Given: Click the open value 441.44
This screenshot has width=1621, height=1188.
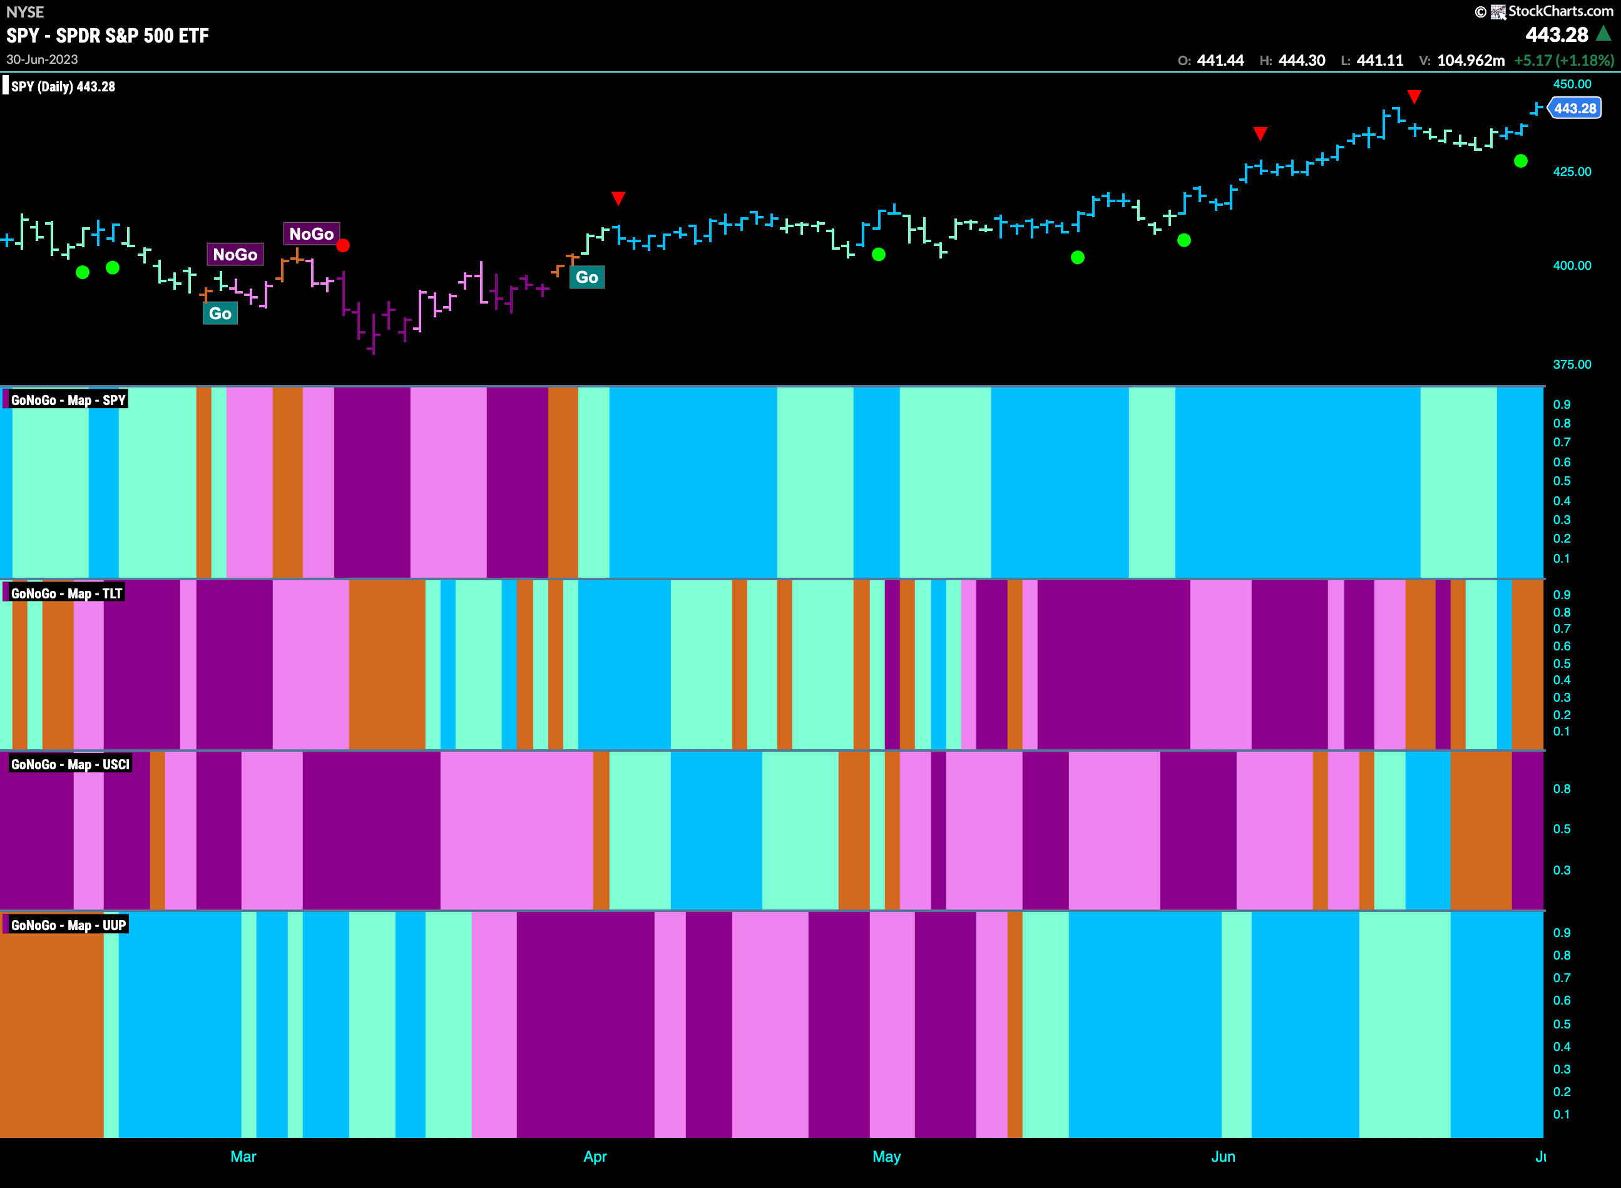Looking at the screenshot, I should click(1220, 61).
